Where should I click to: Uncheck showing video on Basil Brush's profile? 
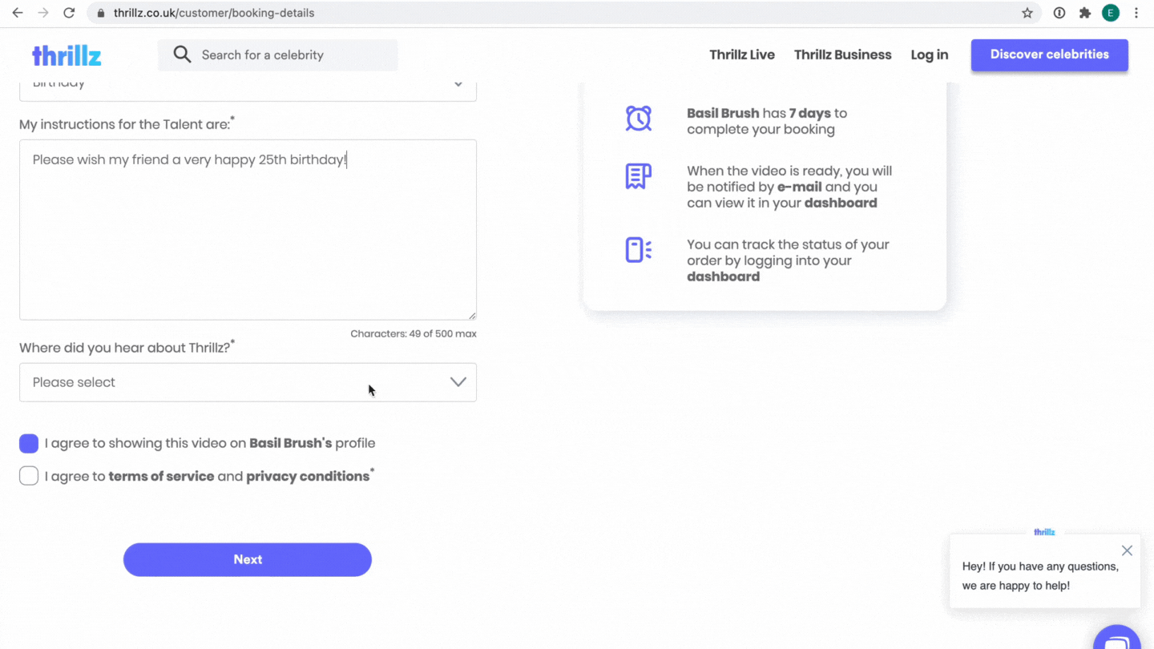(29, 444)
